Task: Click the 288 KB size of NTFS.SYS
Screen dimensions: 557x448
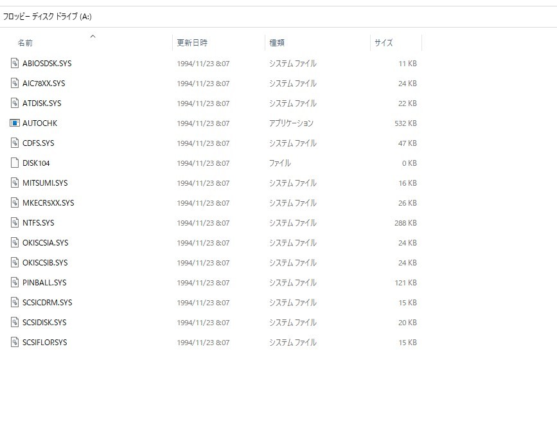Action: (x=405, y=222)
